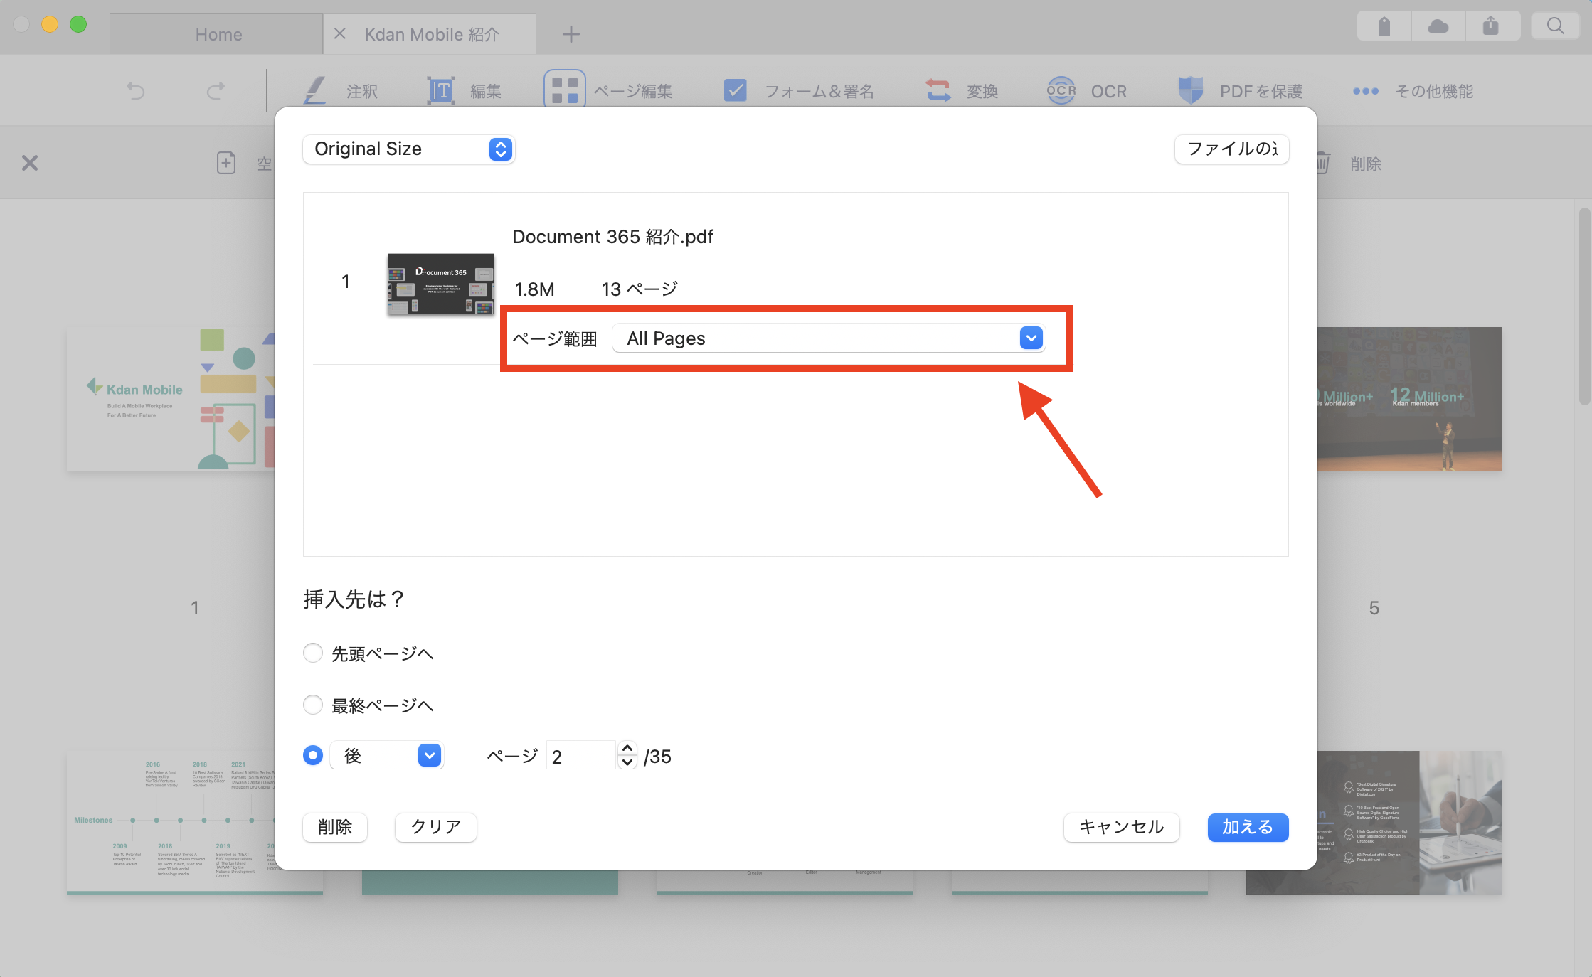Viewport: 1592px width, 977px height.
Task: Open the ページ編集 grid icon
Action: click(565, 89)
